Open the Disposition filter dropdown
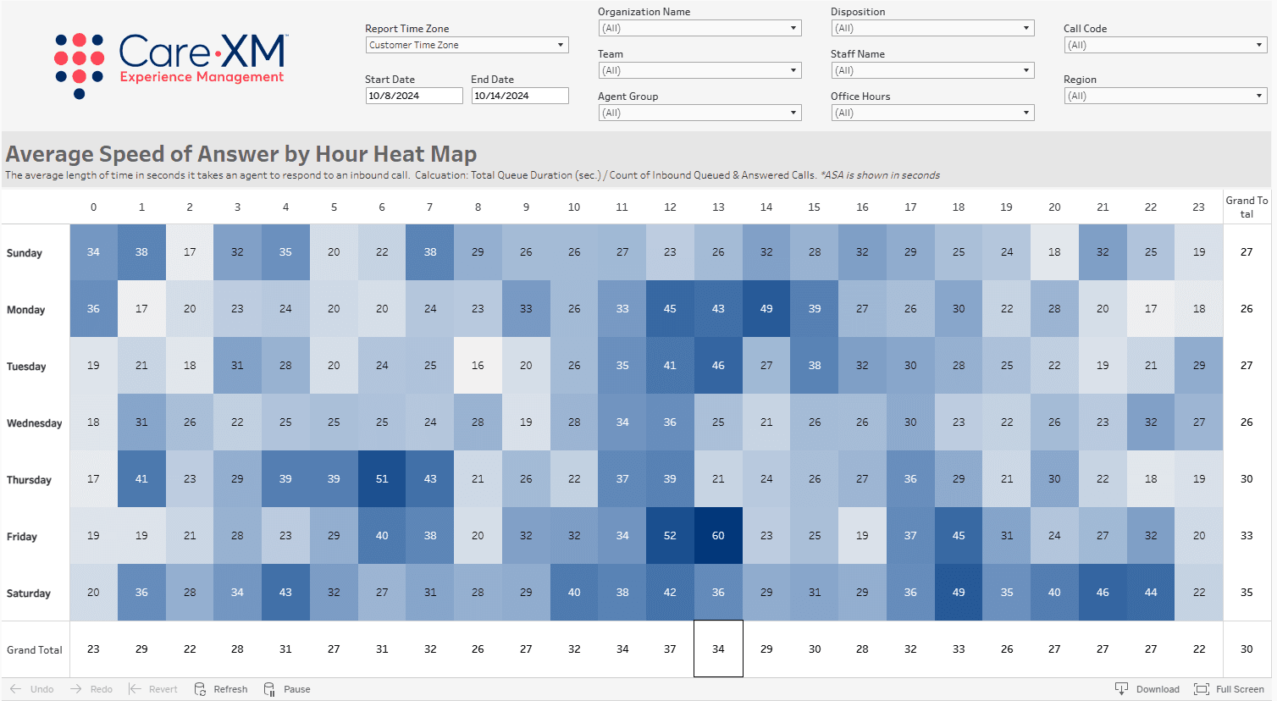The width and height of the screenshot is (1277, 701). pyautogui.click(x=1025, y=27)
